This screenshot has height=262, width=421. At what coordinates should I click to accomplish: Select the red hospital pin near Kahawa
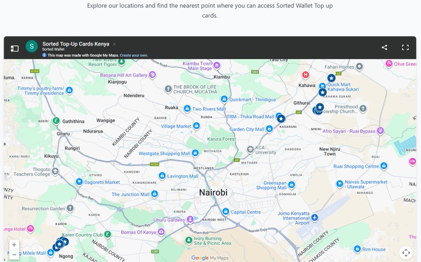coord(305,75)
